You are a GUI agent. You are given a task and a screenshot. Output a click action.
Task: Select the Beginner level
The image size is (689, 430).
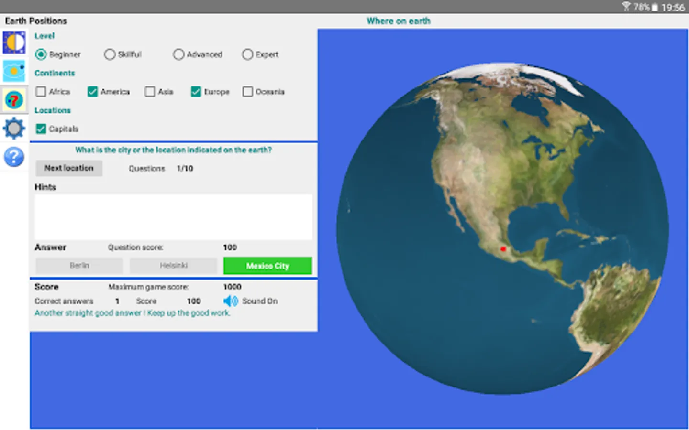[41, 54]
